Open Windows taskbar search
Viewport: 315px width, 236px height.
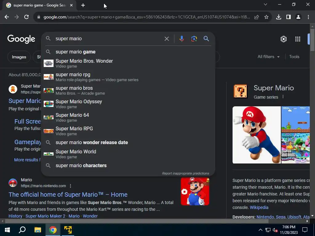pos(22,230)
